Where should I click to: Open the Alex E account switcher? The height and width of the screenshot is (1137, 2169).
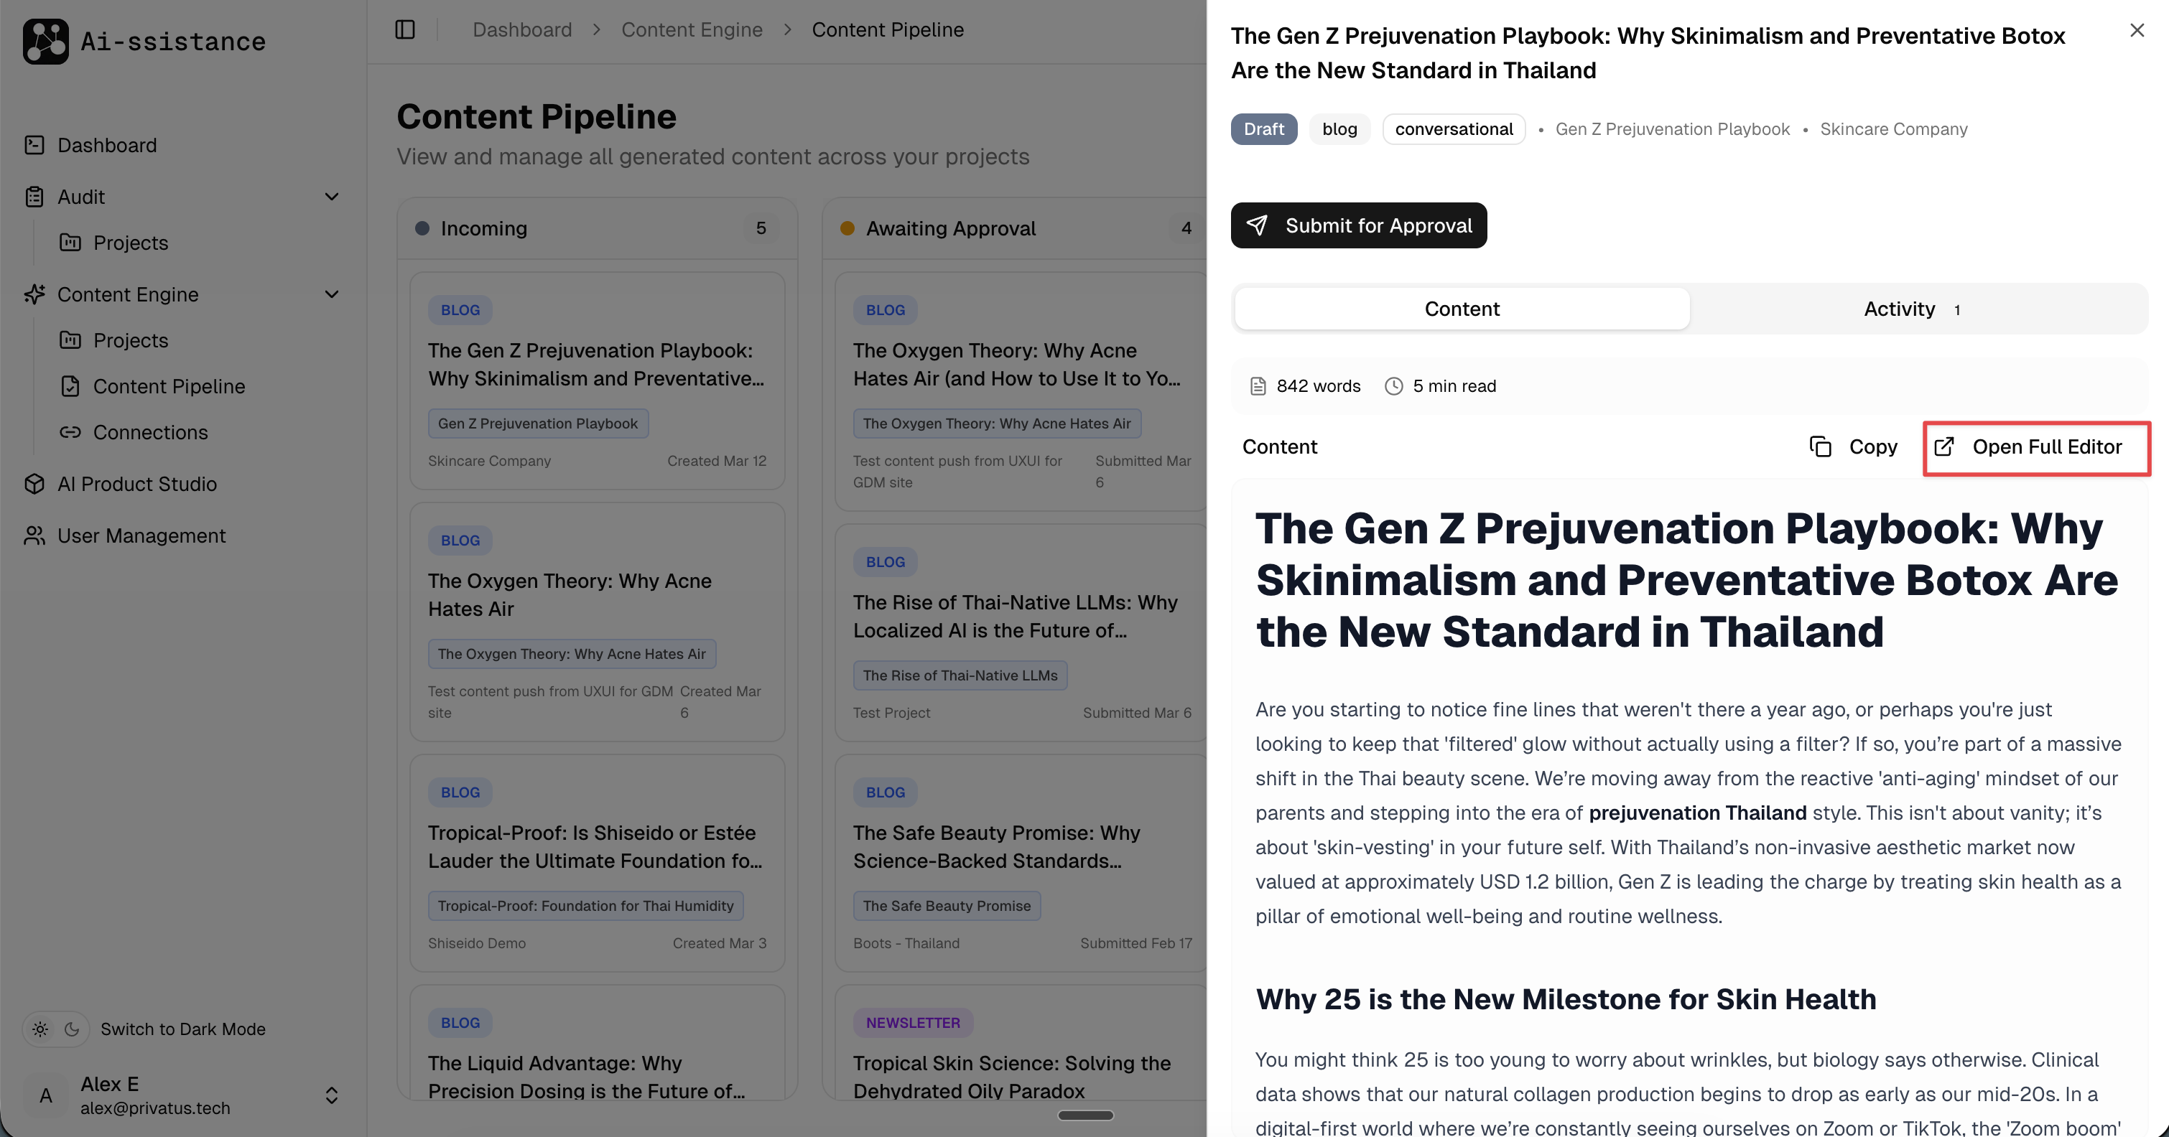[x=332, y=1095]
